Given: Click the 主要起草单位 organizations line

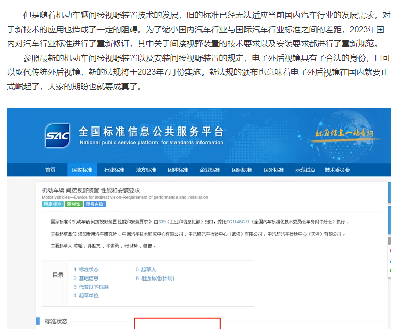Looking at the screenshot, I should [198, 234].
